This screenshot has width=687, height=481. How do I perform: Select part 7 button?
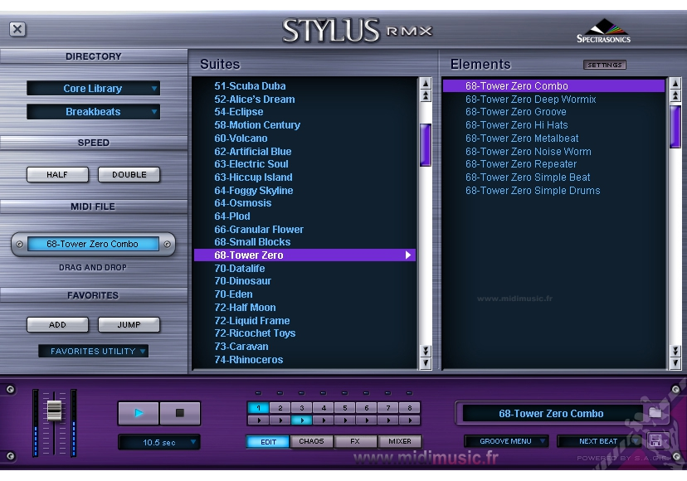tap(388, 408)
